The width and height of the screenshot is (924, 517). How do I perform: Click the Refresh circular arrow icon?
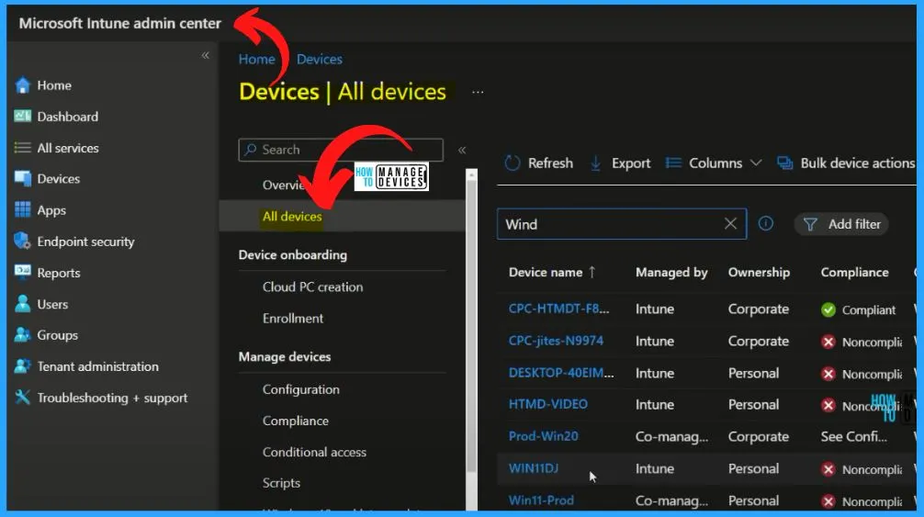[513, 163]
